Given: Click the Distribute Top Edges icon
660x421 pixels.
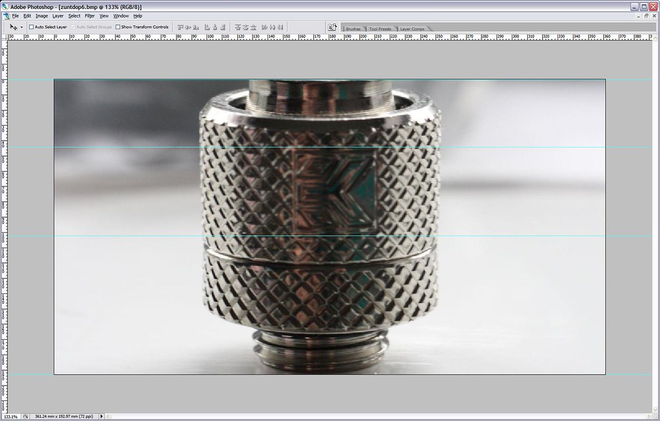Looking at the screenshot, I should 238,27.
